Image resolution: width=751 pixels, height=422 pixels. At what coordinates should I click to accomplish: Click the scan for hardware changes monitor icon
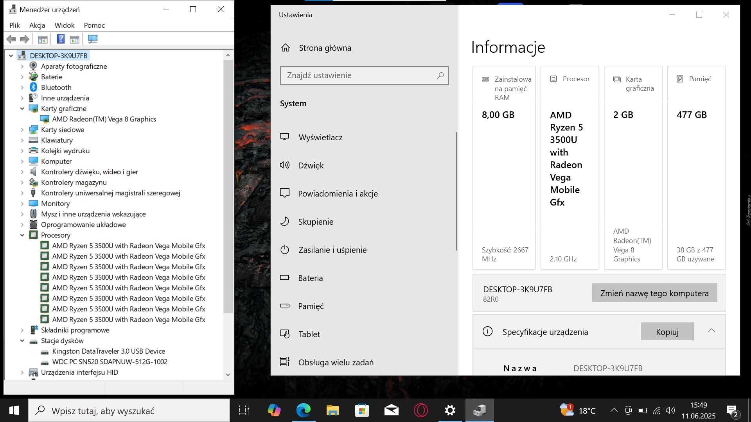93,39
